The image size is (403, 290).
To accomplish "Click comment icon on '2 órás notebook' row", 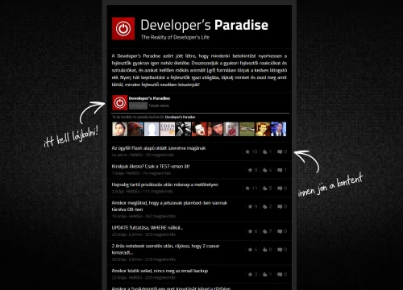I will pos(280,250).
